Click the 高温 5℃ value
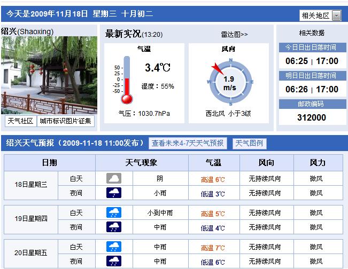Image resolution: width=348 pixels, height=269 pixels. pyautogui.click(x=213, y=214)
